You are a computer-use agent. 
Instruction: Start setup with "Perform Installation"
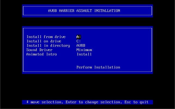point(98,67)
